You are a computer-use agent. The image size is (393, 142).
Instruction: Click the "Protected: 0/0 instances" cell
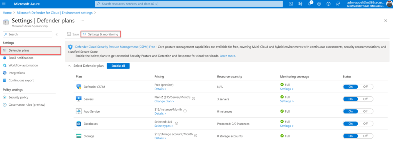[x=233, y=124]
